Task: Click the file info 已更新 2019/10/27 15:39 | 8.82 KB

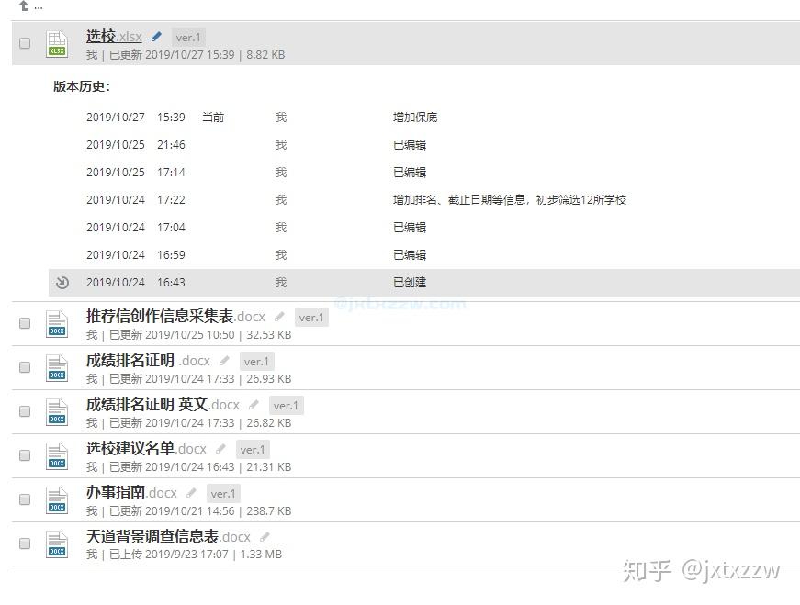Action: click(x=197, y=54)
